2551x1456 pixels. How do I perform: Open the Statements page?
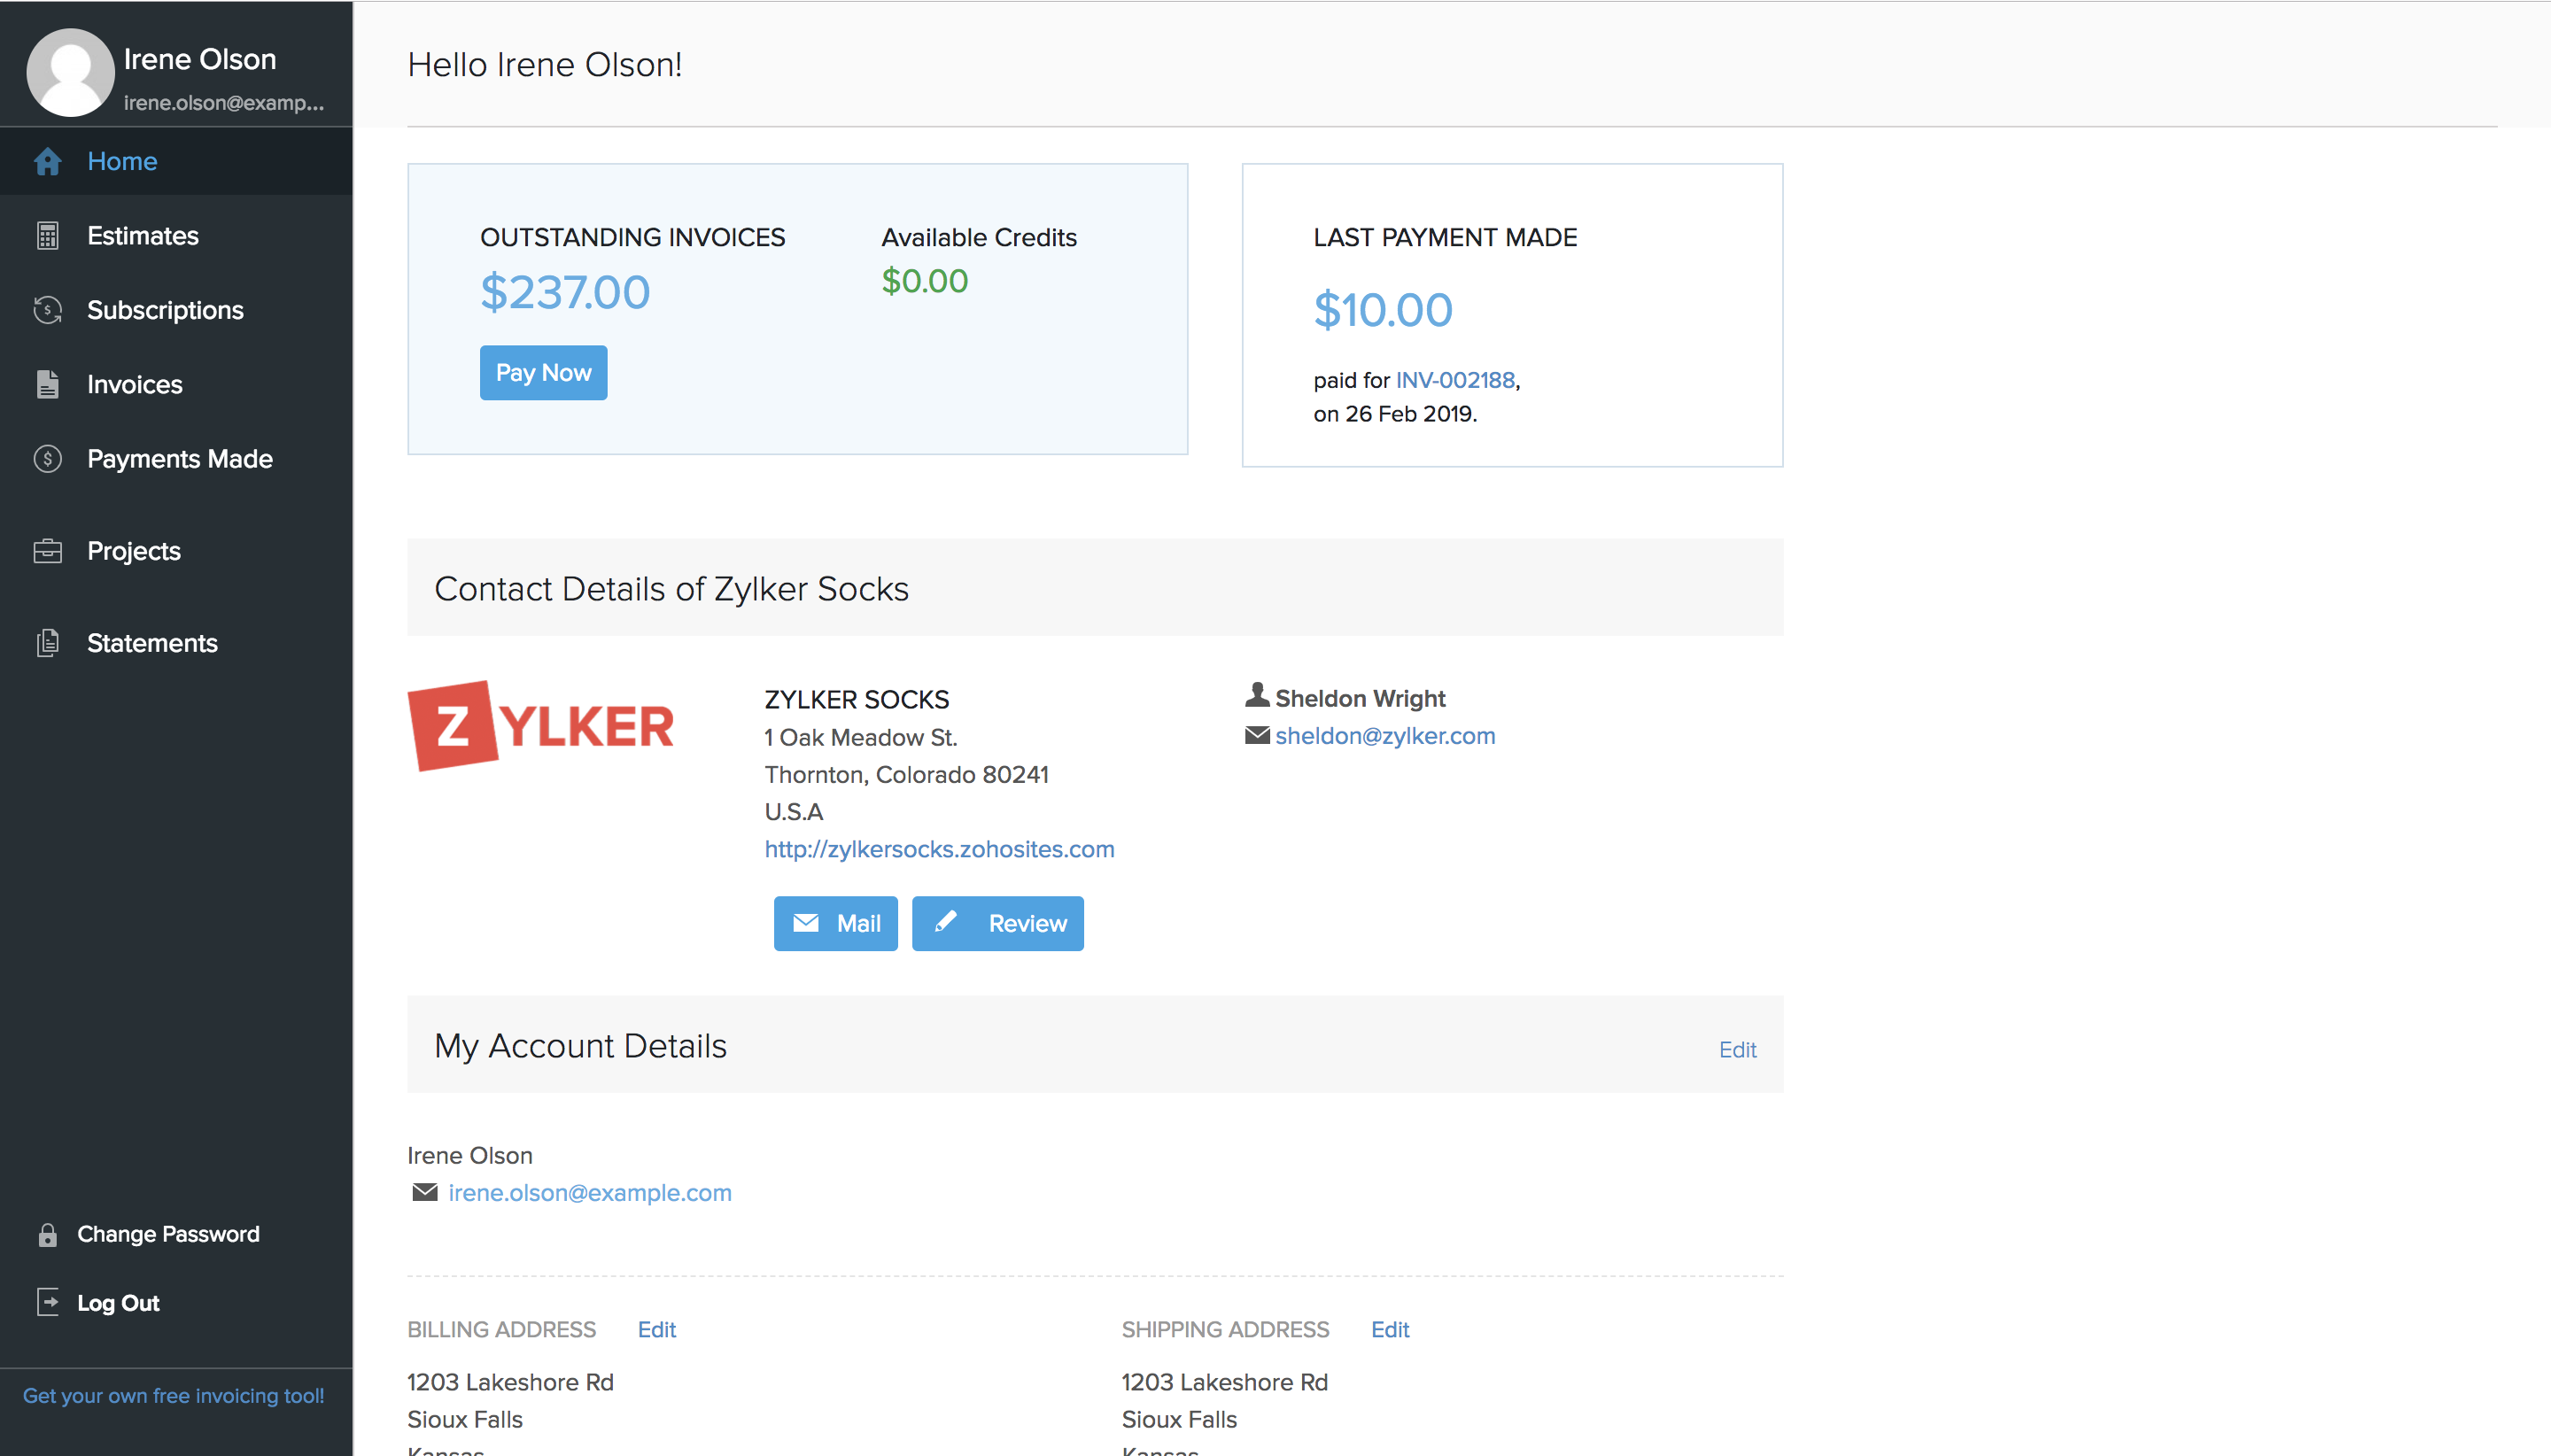pos(152,643)
